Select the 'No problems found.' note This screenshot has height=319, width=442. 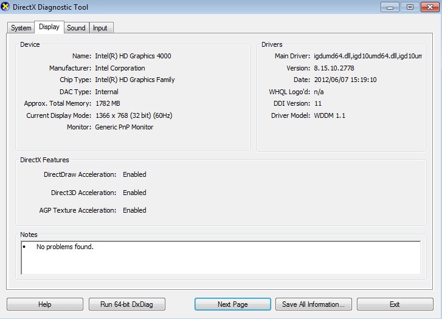pyautogui.click(x=65, y=247)
